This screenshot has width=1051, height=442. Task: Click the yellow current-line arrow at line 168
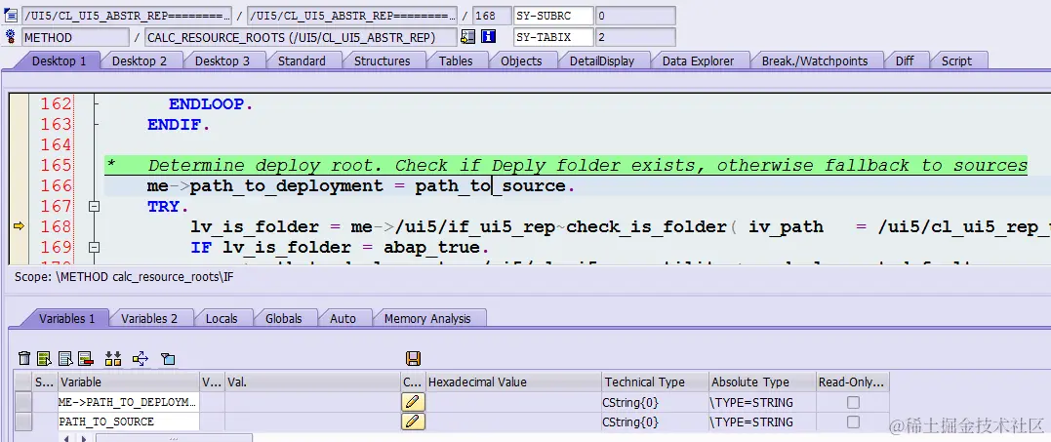pyautogui.click(x=20, y=227)
